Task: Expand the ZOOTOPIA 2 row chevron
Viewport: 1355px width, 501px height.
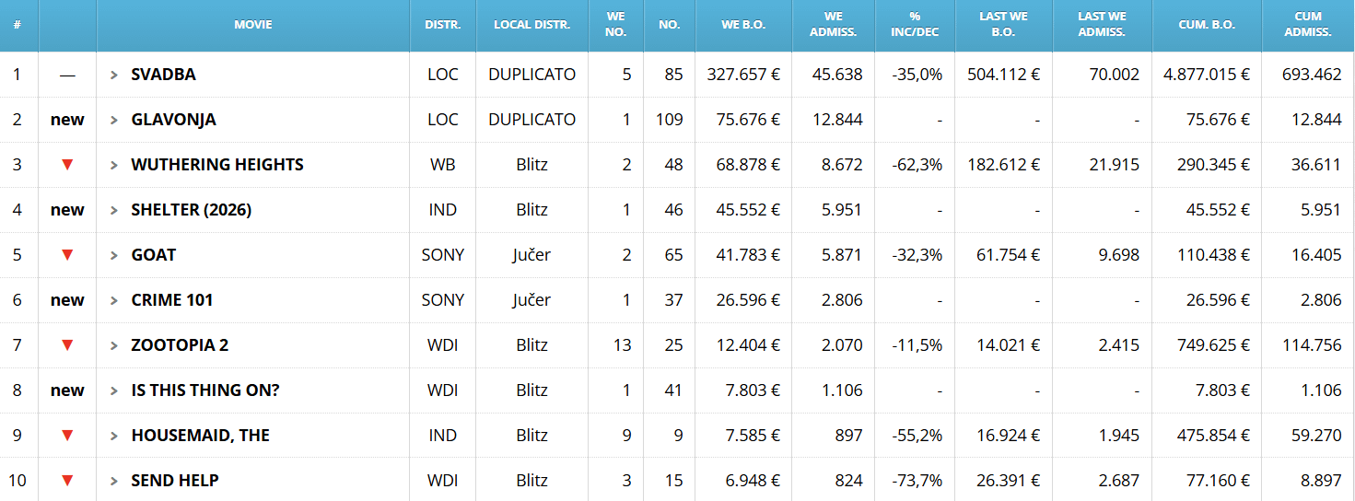Action: (x=114, y=345)
